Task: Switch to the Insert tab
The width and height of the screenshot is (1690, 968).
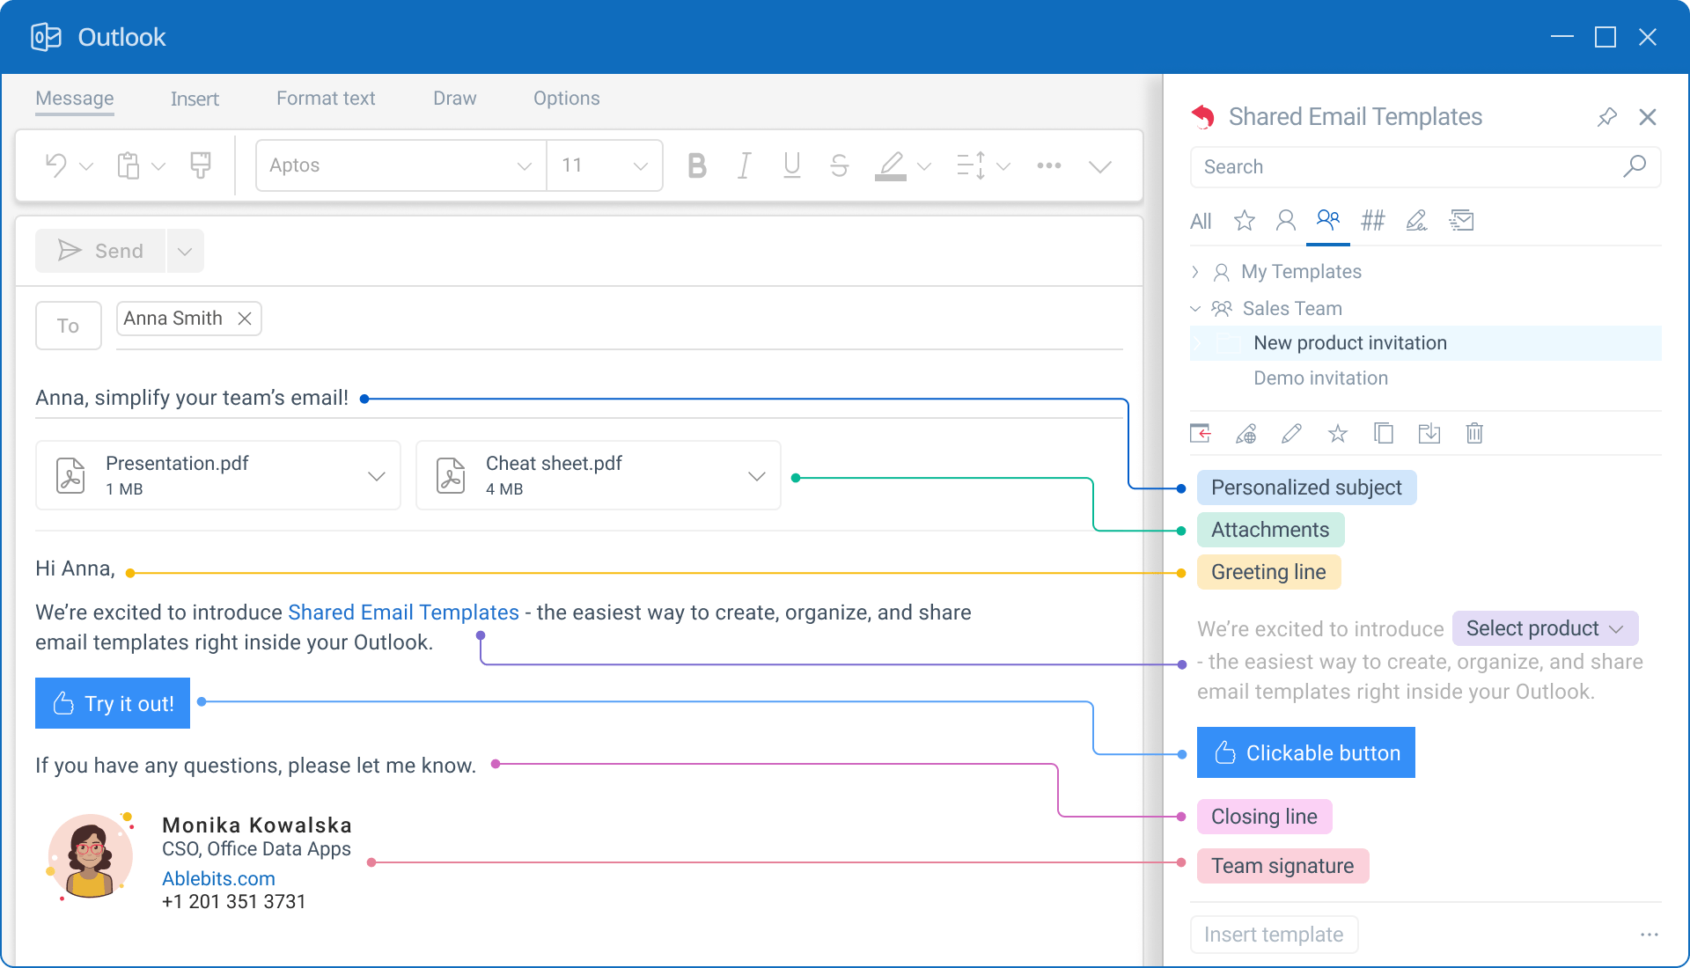Action: click(x=195, y=99)
